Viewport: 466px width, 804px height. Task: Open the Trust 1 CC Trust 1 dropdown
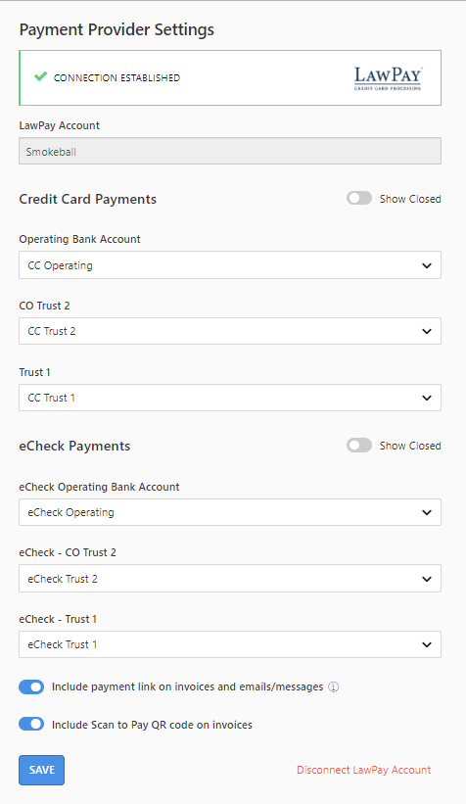click(230, 398)
